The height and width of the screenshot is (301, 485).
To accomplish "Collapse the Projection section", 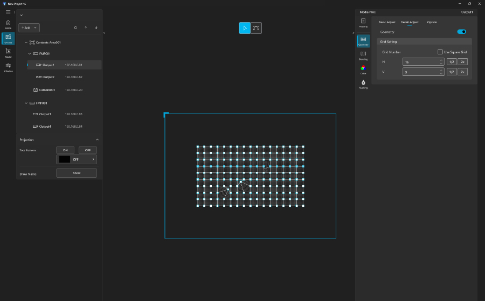I will [x=97, y=139].
